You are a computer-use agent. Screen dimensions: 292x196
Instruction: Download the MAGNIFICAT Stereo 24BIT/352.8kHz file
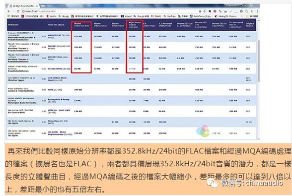(78, 36)
